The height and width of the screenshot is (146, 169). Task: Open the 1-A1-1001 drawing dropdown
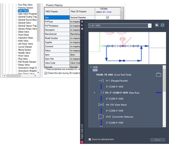pos(150,26)
